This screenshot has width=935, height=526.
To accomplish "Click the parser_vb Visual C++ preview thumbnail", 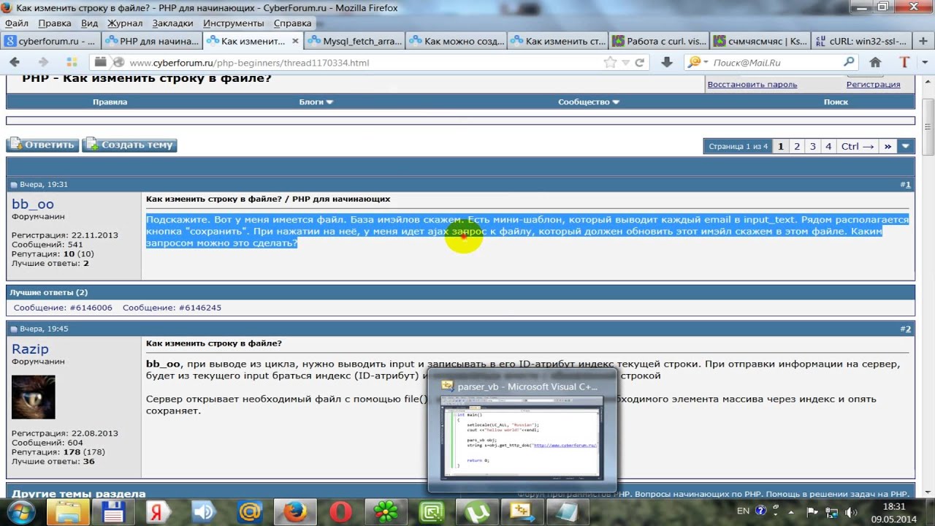I will coord(522,438).
